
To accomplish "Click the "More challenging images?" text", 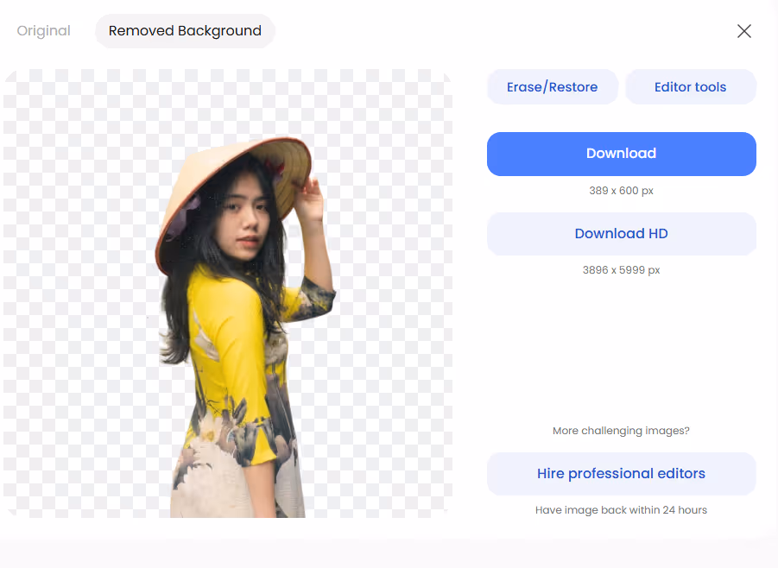I will coord(621,431).
